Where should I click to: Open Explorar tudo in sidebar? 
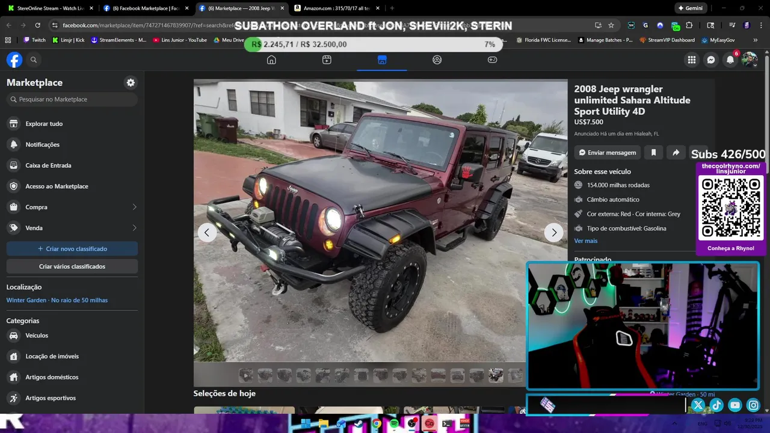point(72,124)
